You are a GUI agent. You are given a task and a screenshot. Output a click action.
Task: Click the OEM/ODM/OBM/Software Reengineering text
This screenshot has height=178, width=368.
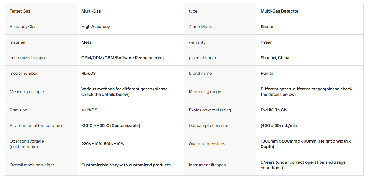pos(123,58)
